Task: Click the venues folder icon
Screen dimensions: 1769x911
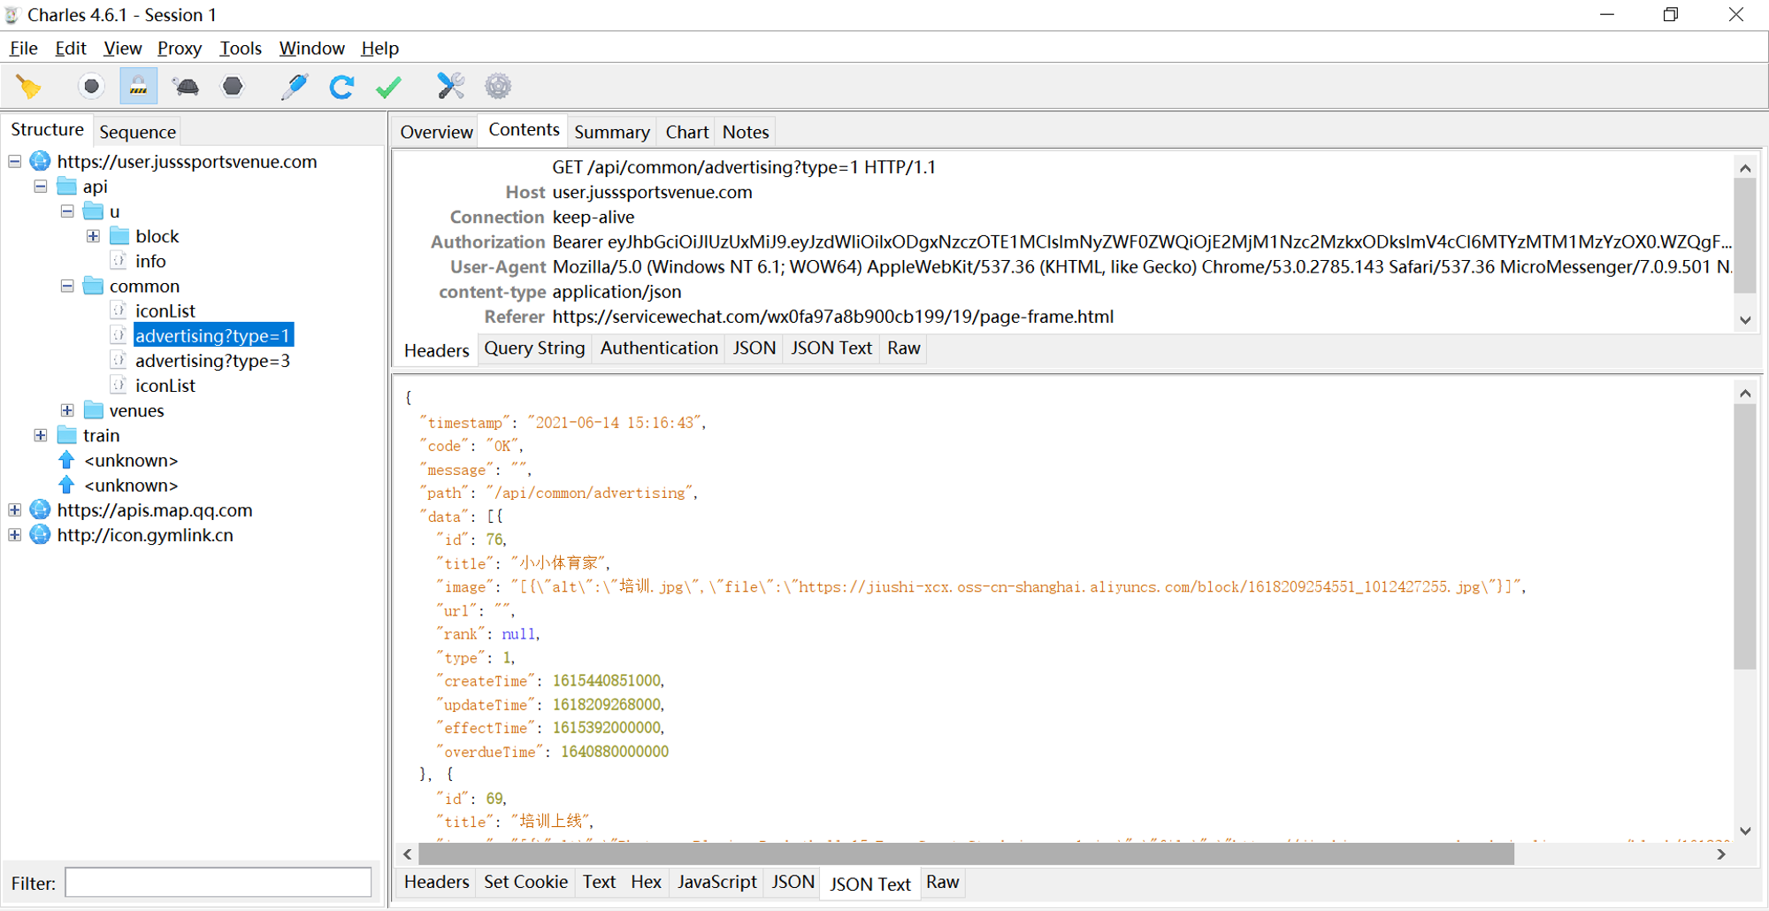Action: (94, 410)
